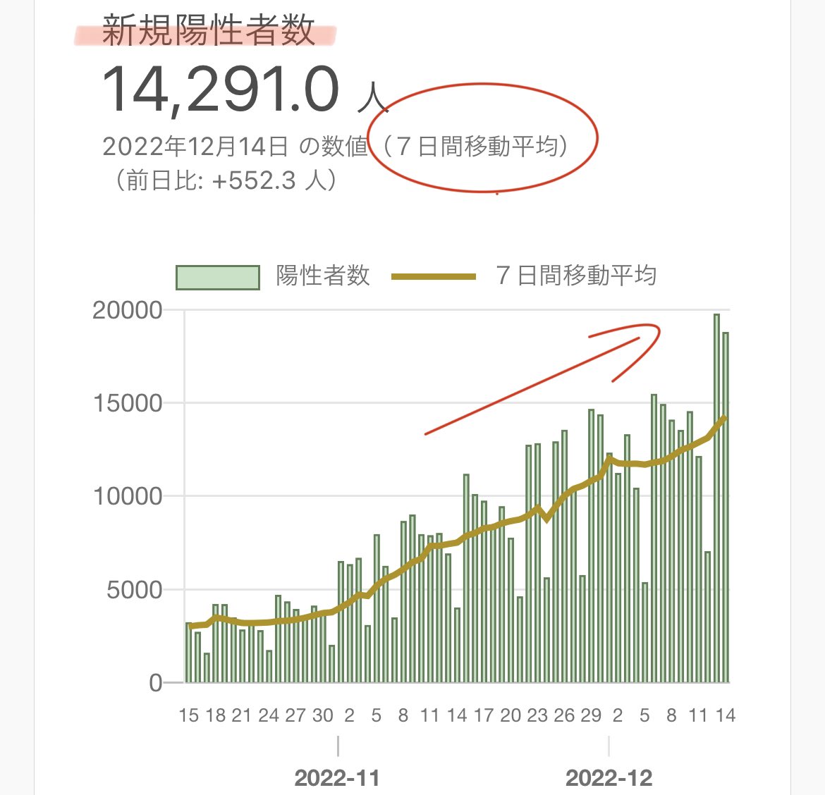825x795 pixels.
Task: Click the tallest bar near 20000
Action: click(x=716, y=498)
